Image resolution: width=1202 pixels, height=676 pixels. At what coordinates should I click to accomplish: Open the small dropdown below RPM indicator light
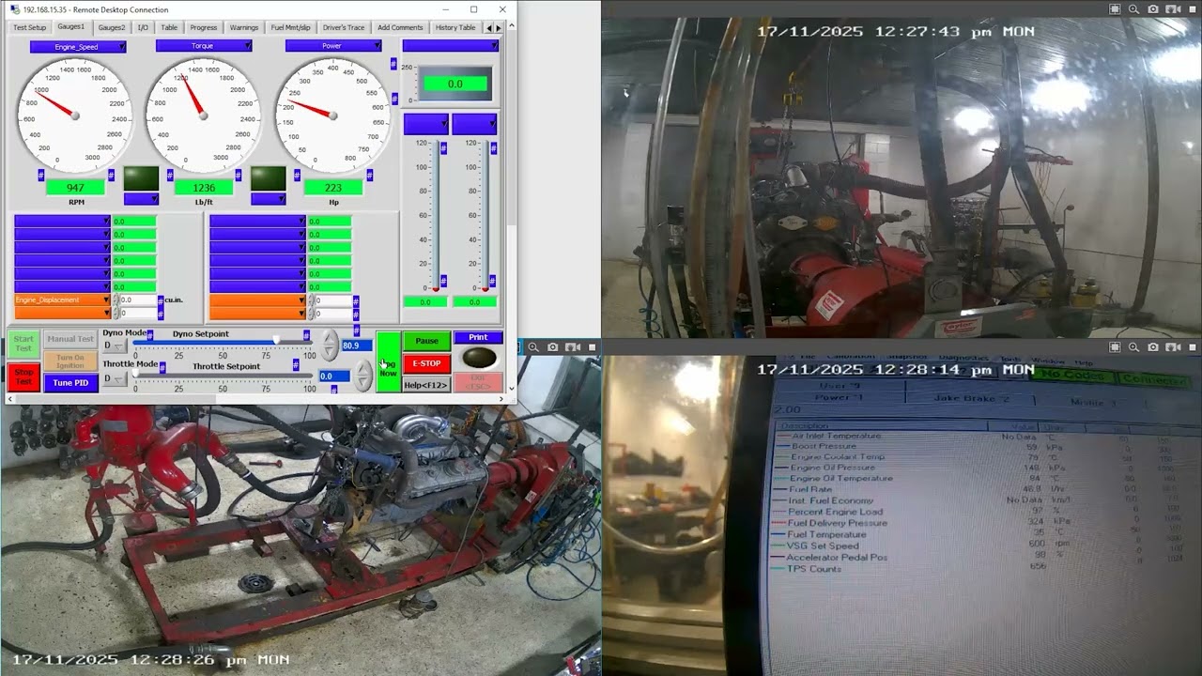coord(141,199)
